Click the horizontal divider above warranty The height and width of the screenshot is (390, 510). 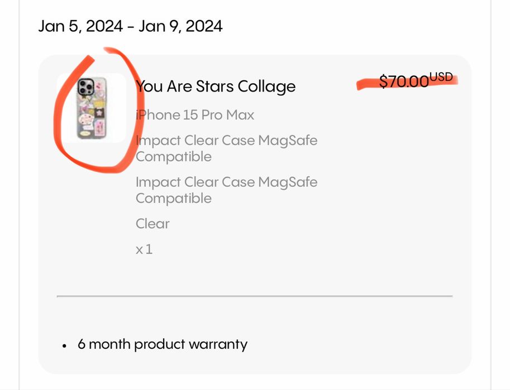tap(255, 296)
